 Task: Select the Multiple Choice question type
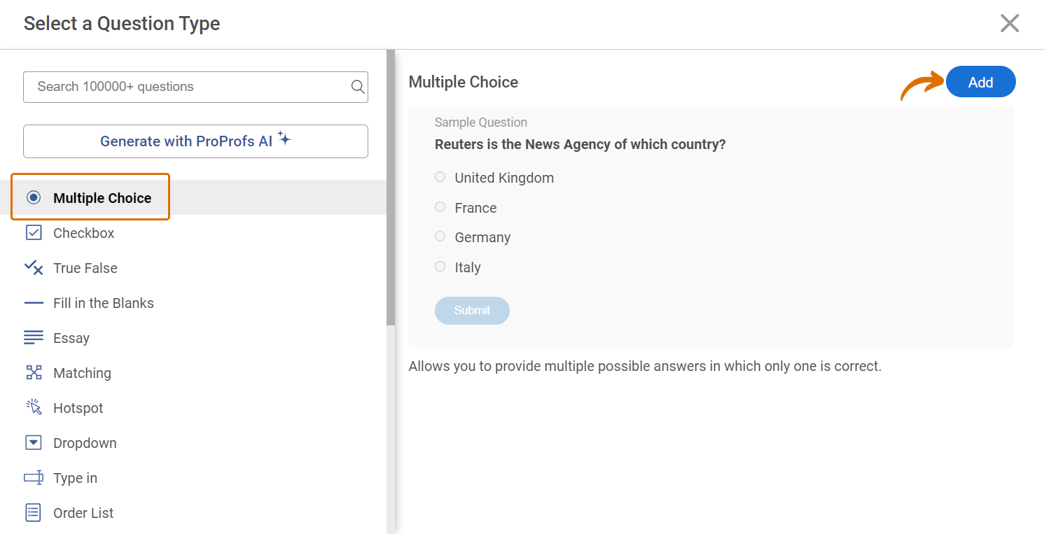point(102,198)
